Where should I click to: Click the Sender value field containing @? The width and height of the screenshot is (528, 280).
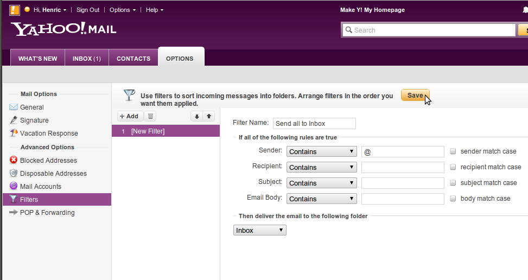tap(403, 151)
